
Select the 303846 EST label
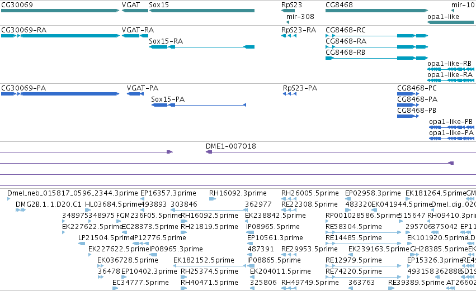coord(184,204)
